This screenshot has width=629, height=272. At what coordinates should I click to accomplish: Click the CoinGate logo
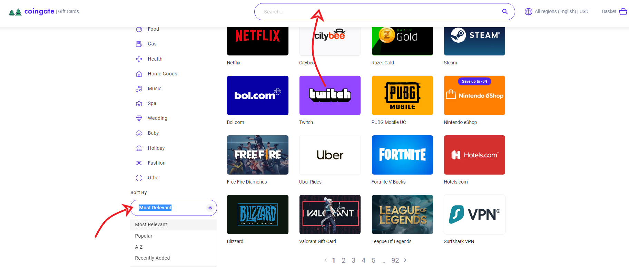[31, 12]
